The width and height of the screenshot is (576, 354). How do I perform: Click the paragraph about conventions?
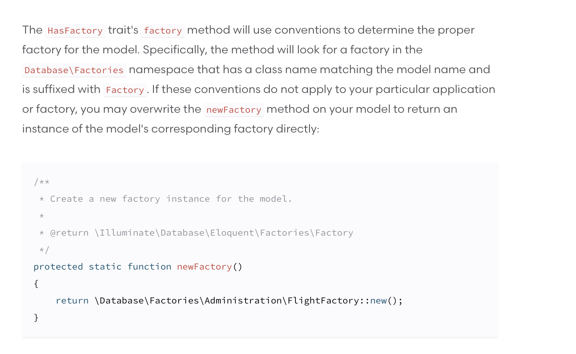[x=248, y=79]
